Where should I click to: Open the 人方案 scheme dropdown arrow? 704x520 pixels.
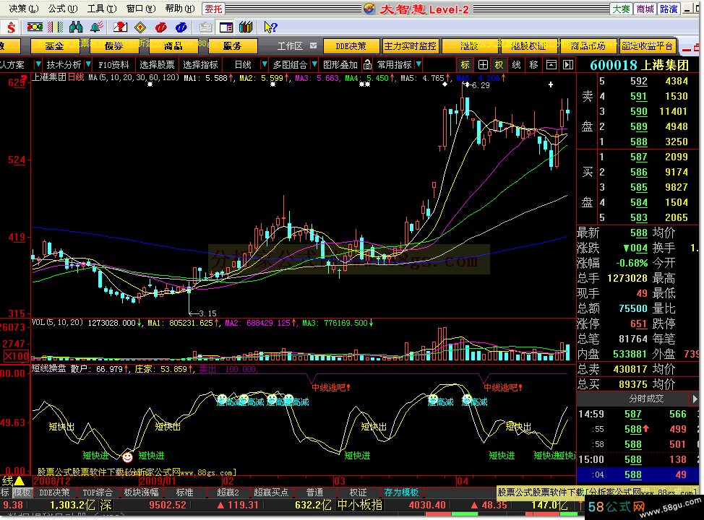click(38, 64)
